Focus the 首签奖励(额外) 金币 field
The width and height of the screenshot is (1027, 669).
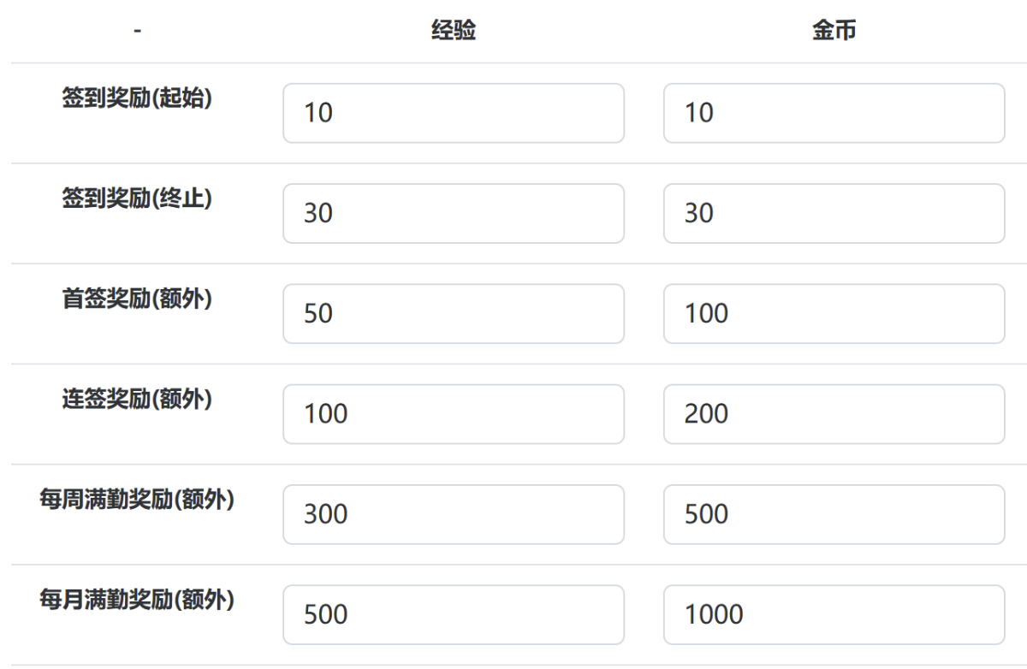(x=834, y=314)
